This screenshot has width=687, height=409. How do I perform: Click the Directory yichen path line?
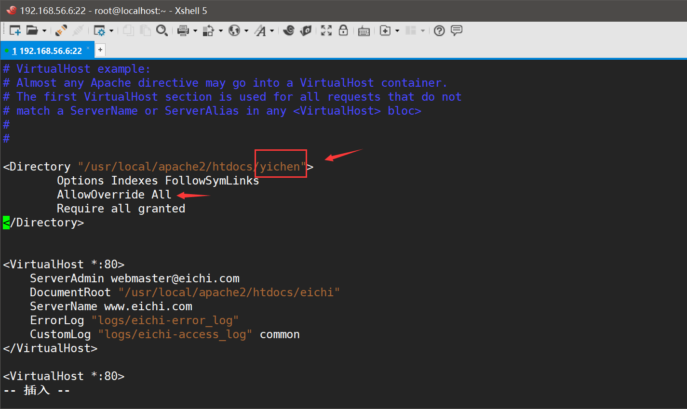pyautogui.click(x=158, y=167)
